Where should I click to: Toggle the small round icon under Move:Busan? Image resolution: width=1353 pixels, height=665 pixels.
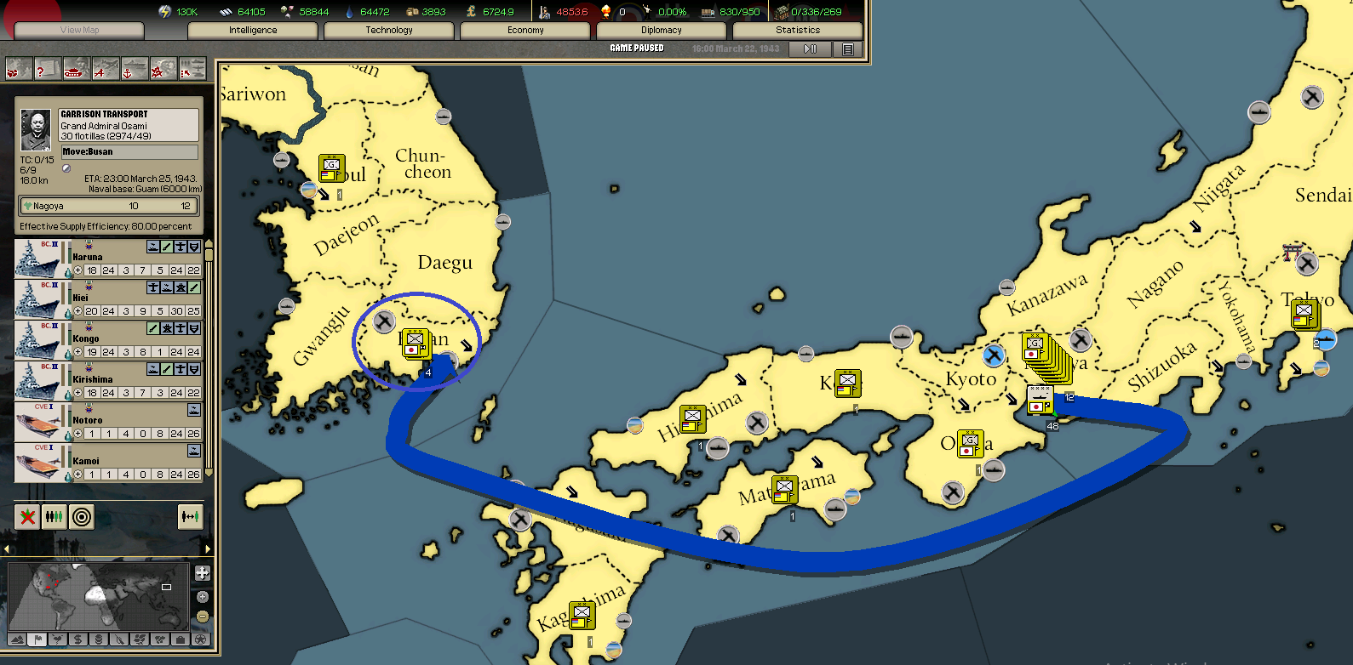[66, 168]
